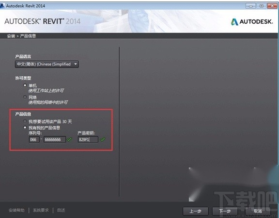Go back with the 上一步 button
Screen dimensions: 279x218
[195, 211]
